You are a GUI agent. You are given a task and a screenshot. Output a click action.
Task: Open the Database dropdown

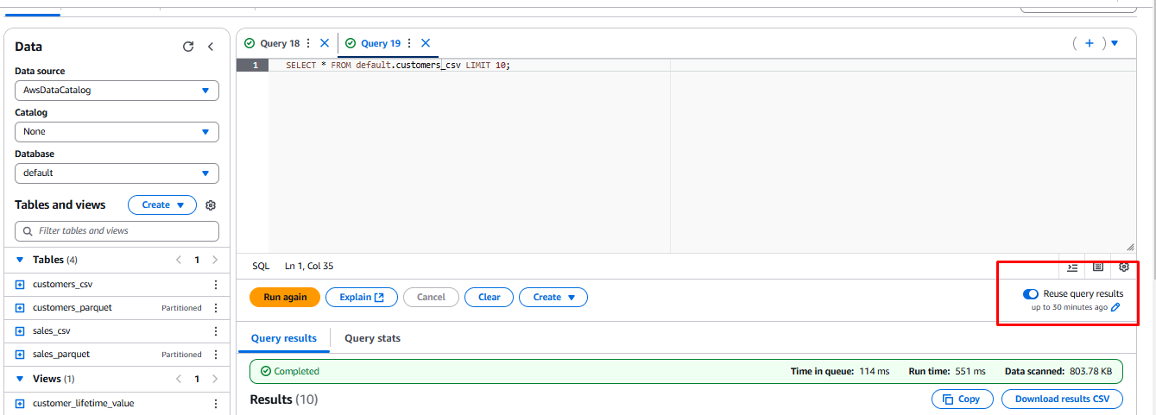tap(117, 173)
